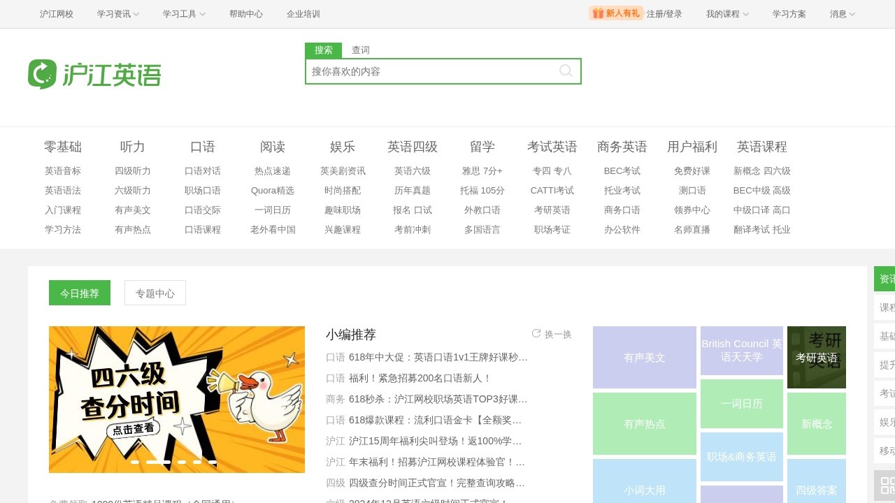Screen dimensions: 895x503
Task: Open article 福利！紧急招募200名口语新人！
Action: [x=420, y=378]
